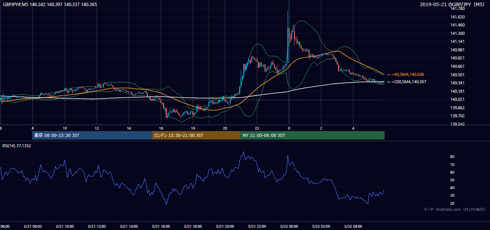
Task: Click price scale value 140.661
Action: tap(457, 66)
